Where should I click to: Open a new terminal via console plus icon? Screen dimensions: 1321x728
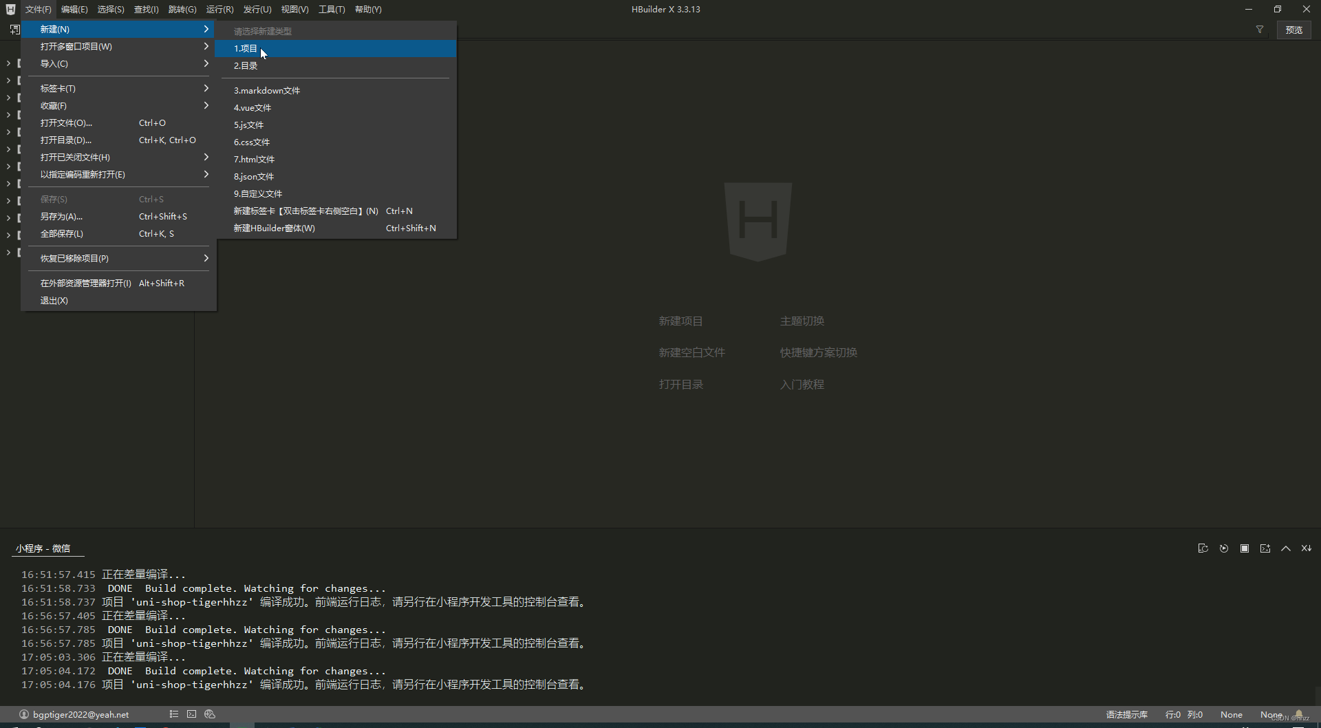click(x=1265, y=548)
